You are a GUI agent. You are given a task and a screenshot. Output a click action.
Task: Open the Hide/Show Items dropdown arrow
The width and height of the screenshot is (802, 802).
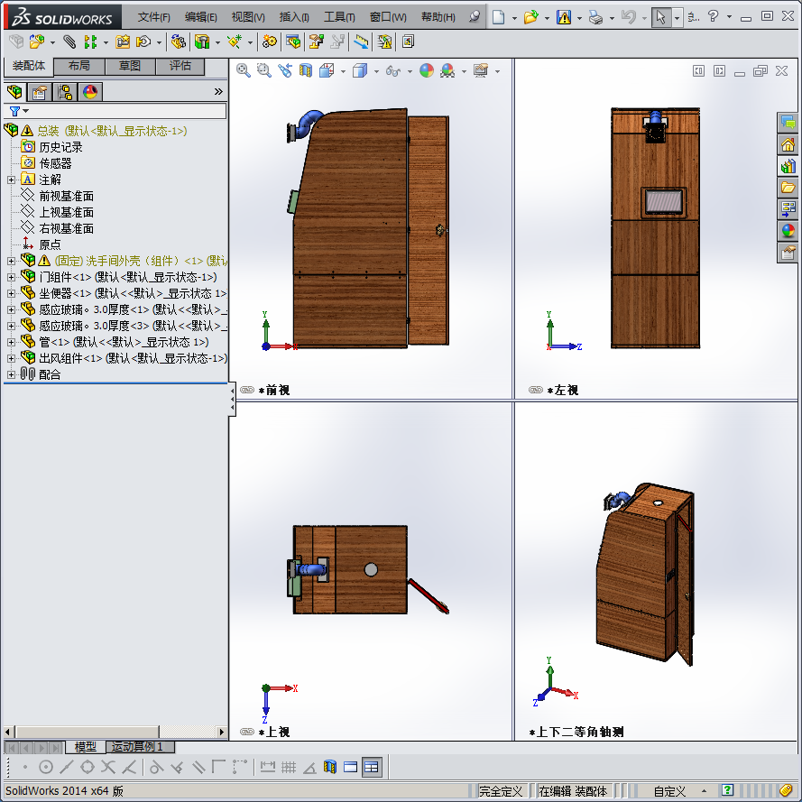410,71
